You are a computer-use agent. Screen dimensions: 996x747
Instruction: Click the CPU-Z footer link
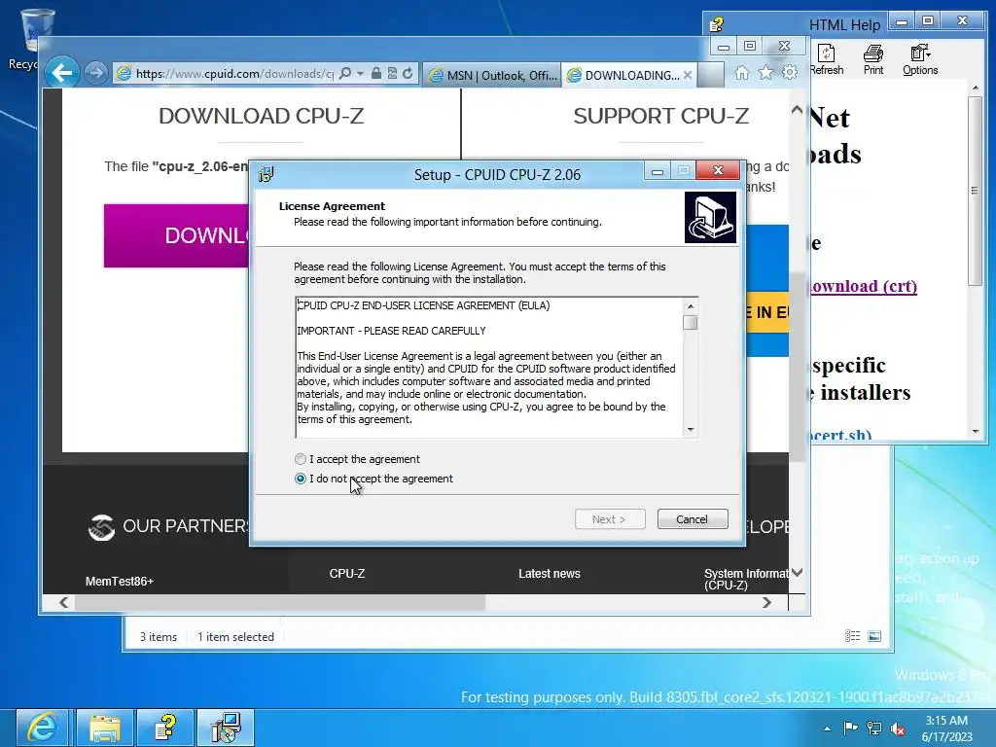347,574
